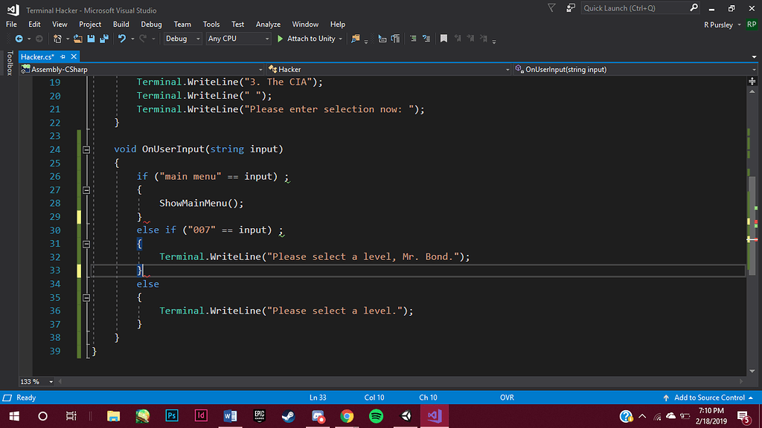Select the Navigate Backward arrow icon

tap(19, 39)
